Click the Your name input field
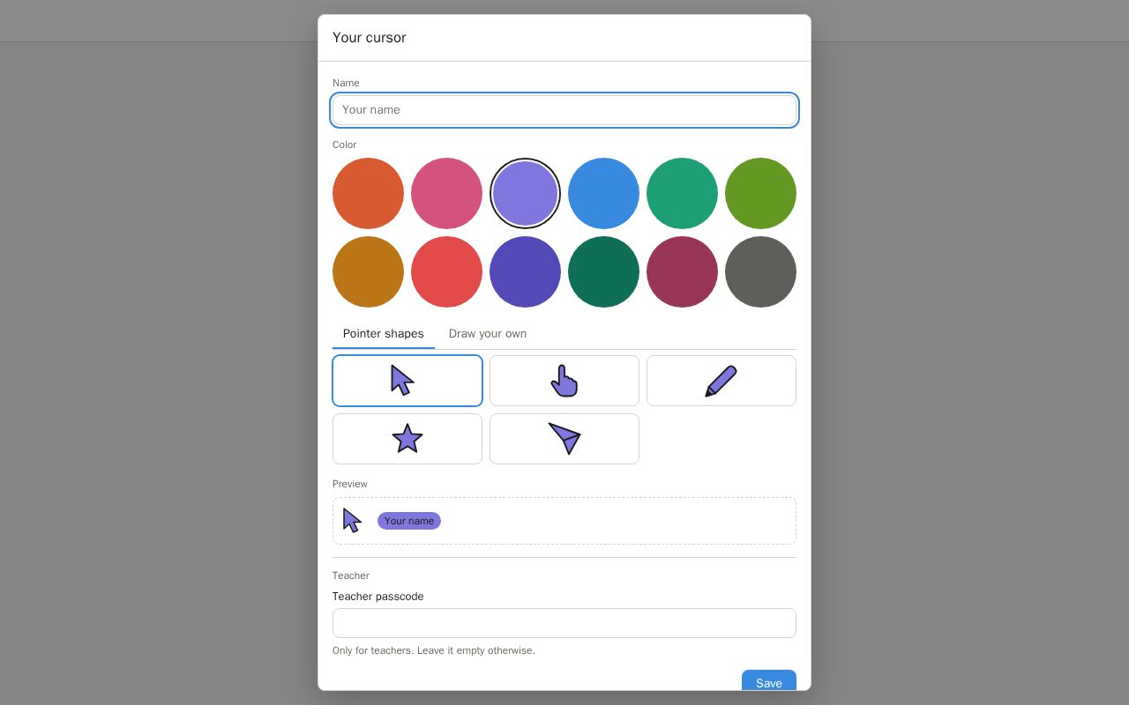Viewport: 1129px width, 705px height. point(564,110)
